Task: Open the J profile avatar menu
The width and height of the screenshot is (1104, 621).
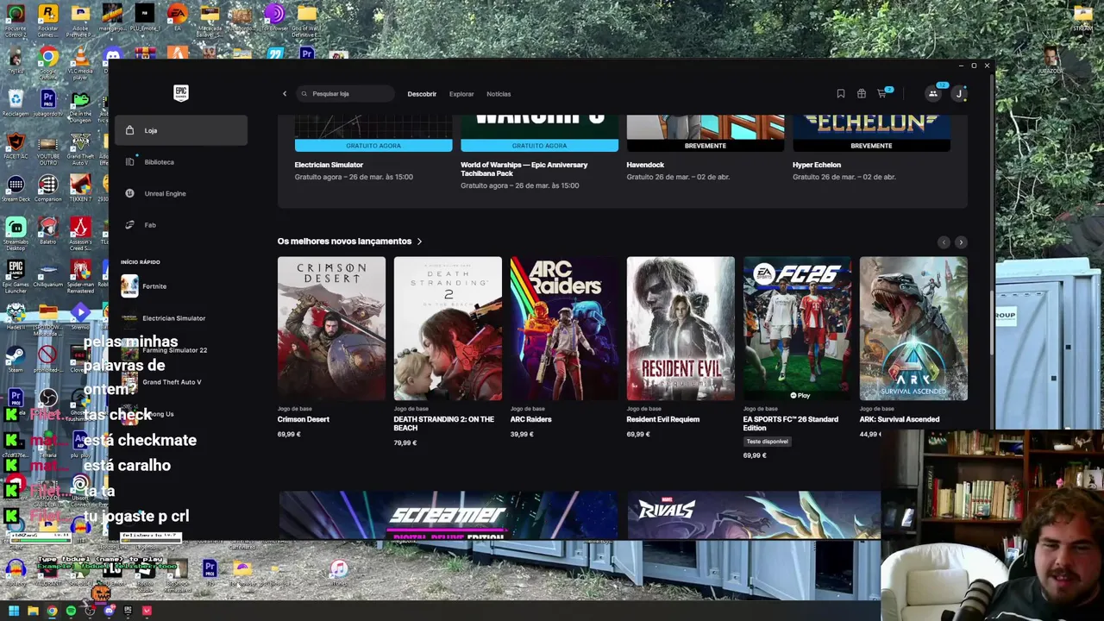Action: pyautogui.click(x=959, y=94)
